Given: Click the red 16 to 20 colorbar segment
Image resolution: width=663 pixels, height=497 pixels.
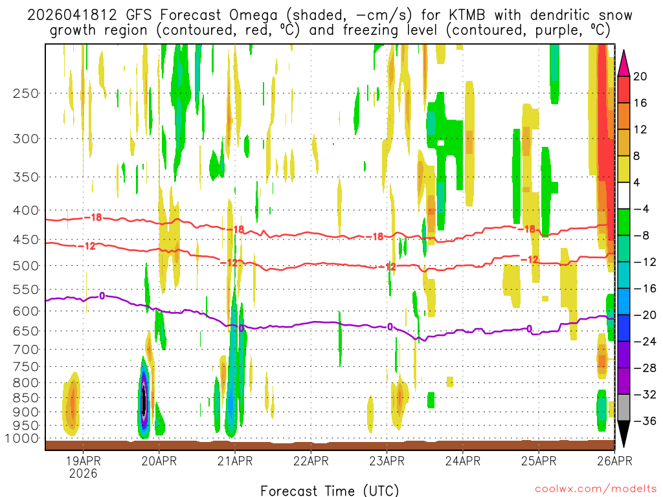Looking at the screenshot, I should tap(624, 89).
